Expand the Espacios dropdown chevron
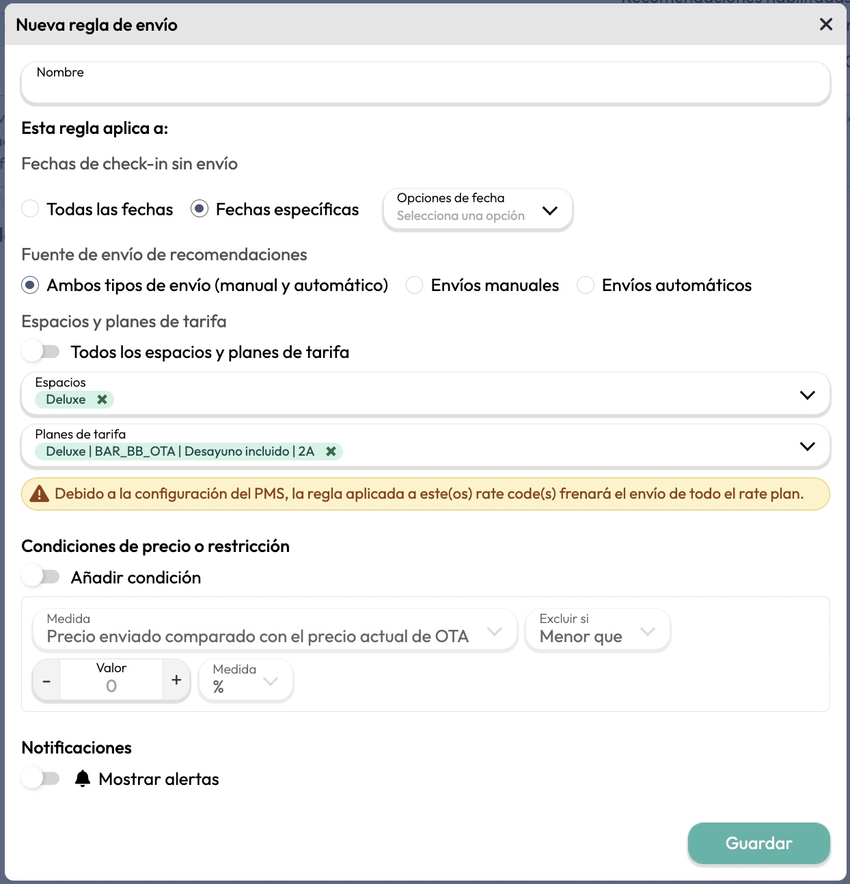 (807, 395)
